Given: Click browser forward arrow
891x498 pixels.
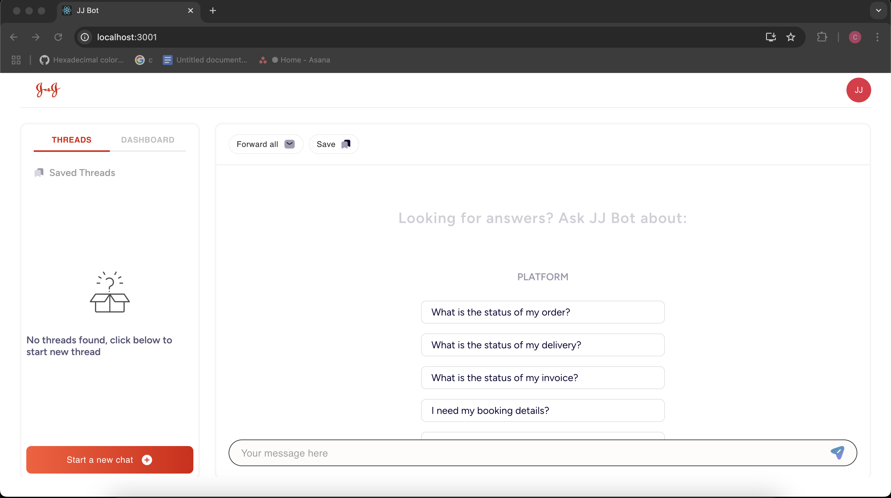Looking at the screenshot, I should [36, 37].
